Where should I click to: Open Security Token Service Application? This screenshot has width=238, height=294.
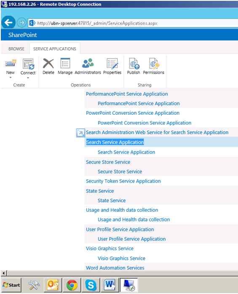123,181
